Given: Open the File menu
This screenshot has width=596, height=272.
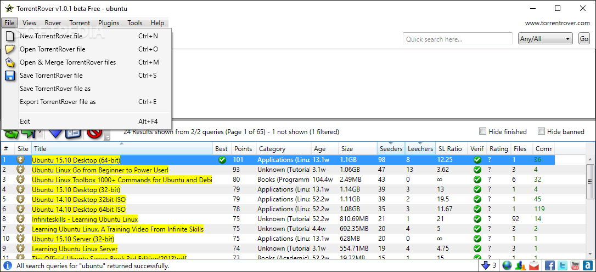Looking at the screenshot, I should pyautogui.click(x=9, y=23).
